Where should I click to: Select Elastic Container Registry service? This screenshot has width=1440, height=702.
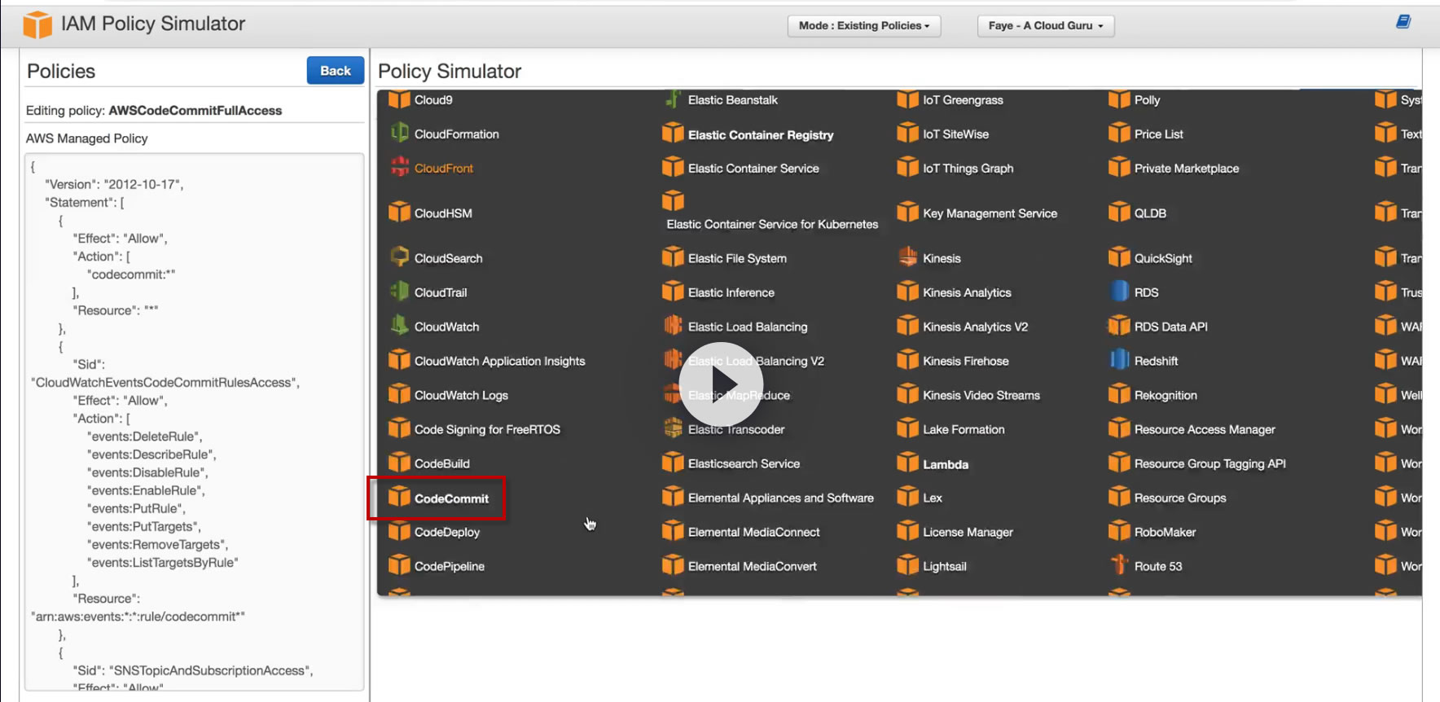(761, 134)
